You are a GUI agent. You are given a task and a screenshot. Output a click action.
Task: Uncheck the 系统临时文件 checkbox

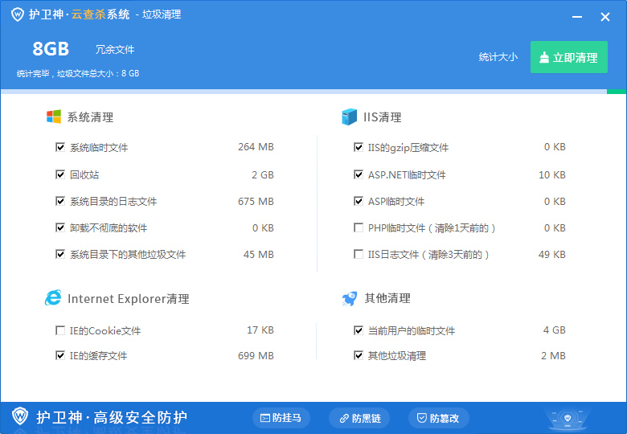60,148
